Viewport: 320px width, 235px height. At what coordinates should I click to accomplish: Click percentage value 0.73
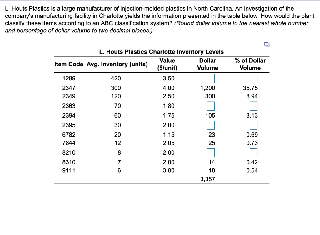coord(252,143)
